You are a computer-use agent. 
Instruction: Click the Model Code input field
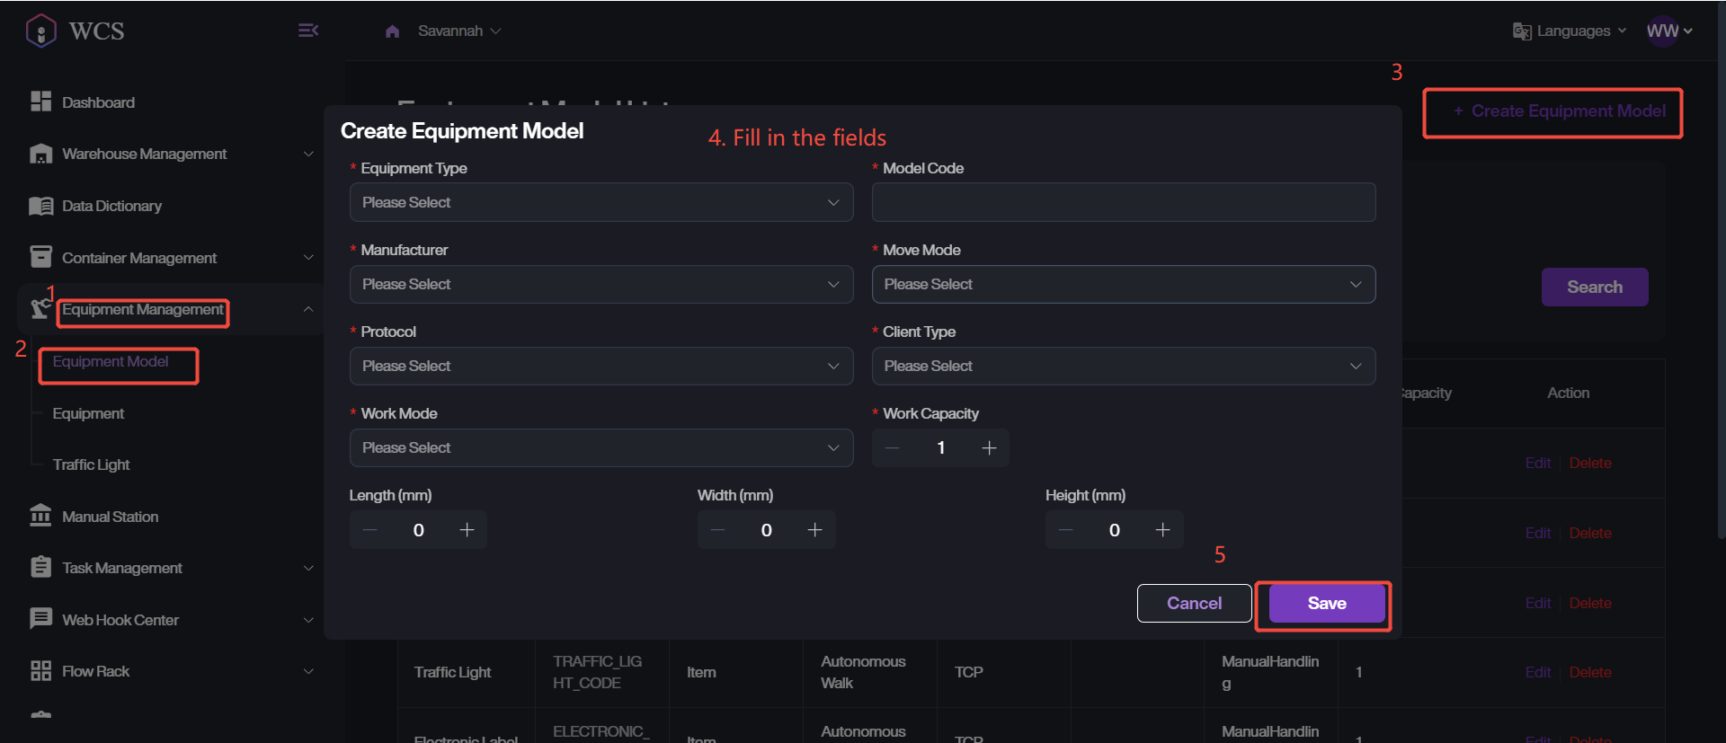[x=1123, y=202]
